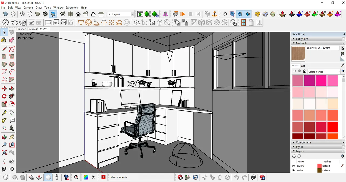Select the Freehand squiggle tool
This screenshot has height=182, width=346.
point(12,49)
